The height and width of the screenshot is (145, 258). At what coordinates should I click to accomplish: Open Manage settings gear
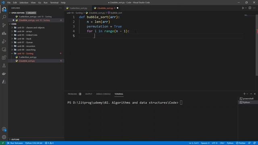pos(4,137)
